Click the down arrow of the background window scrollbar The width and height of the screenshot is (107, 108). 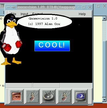click(104, 100)
